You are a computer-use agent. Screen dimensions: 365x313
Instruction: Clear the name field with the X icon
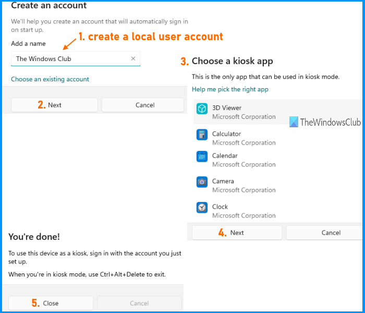click(133, 58)
